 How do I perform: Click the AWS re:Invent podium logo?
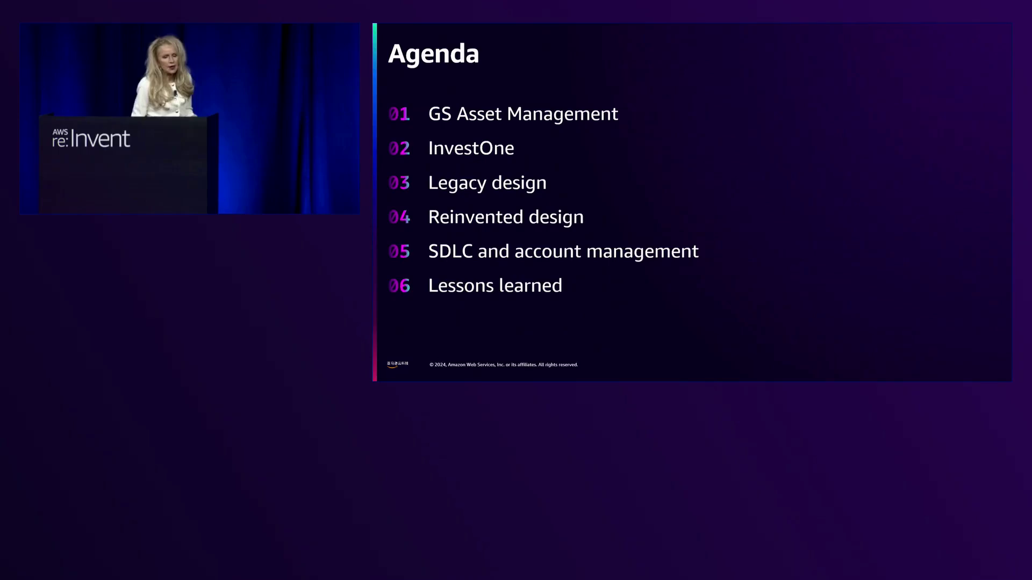pyautogui.click(x=91, y=139)
